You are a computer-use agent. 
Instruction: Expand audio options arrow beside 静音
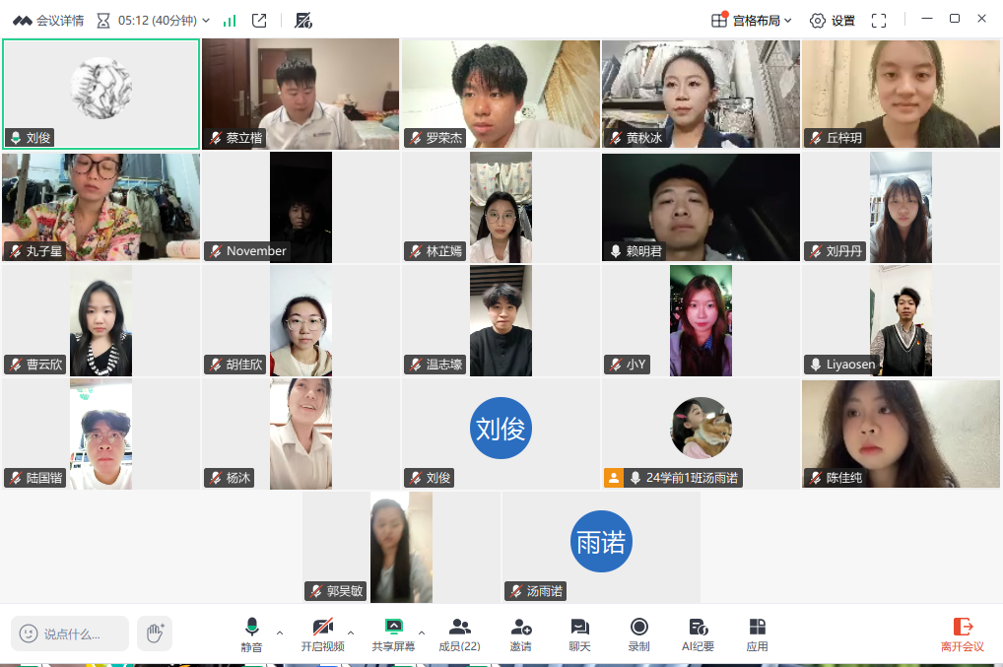(x=280, y=633)
